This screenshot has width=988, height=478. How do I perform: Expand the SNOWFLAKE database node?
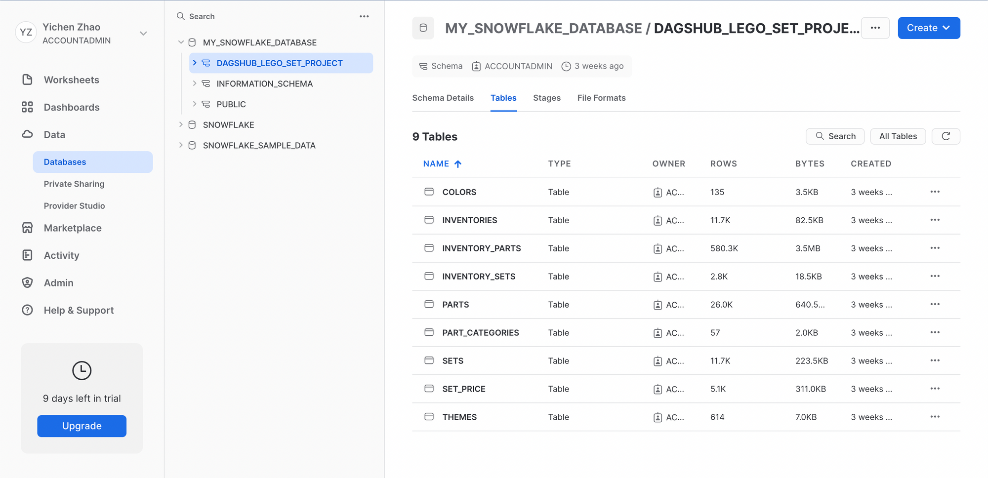point(181,124)
